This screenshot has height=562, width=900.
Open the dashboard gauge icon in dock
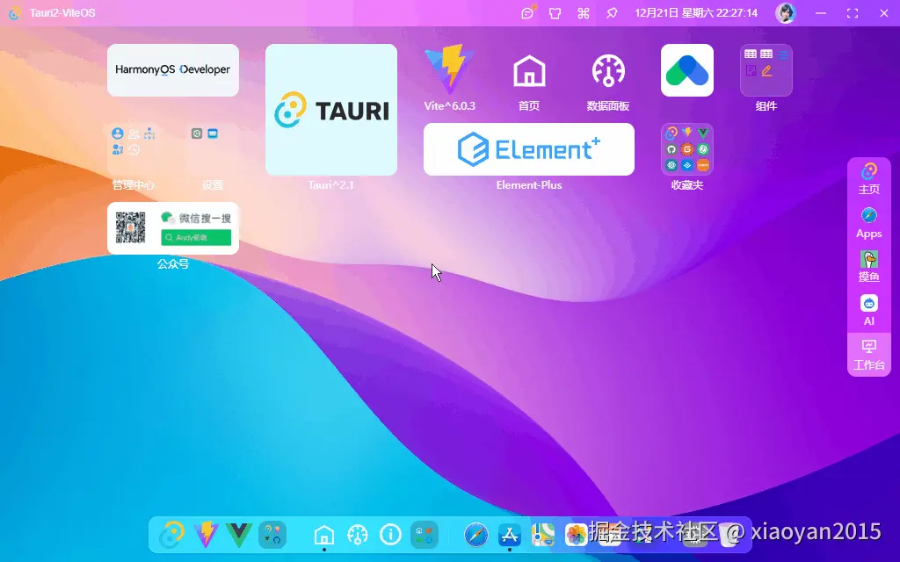[x=358, y=535]
